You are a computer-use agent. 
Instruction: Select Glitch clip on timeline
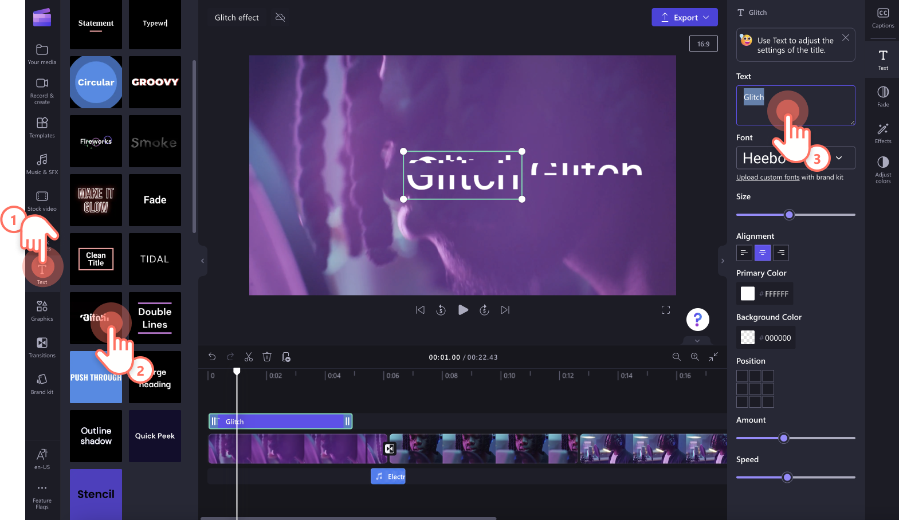point(280,421)
